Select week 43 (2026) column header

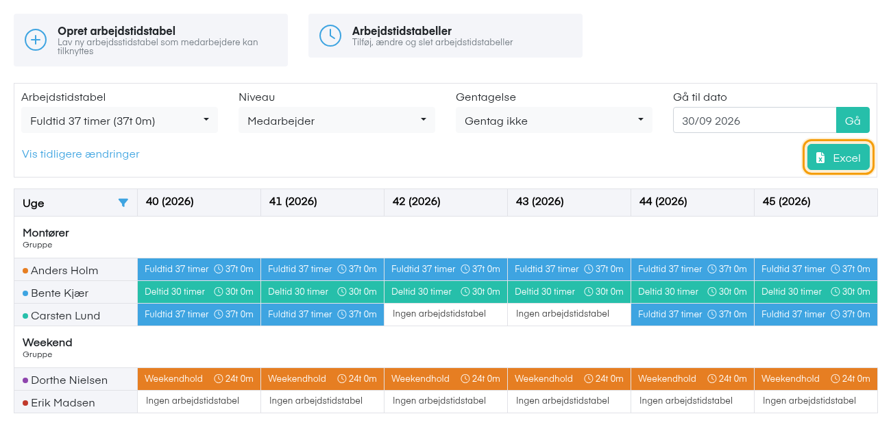point(569,202)
